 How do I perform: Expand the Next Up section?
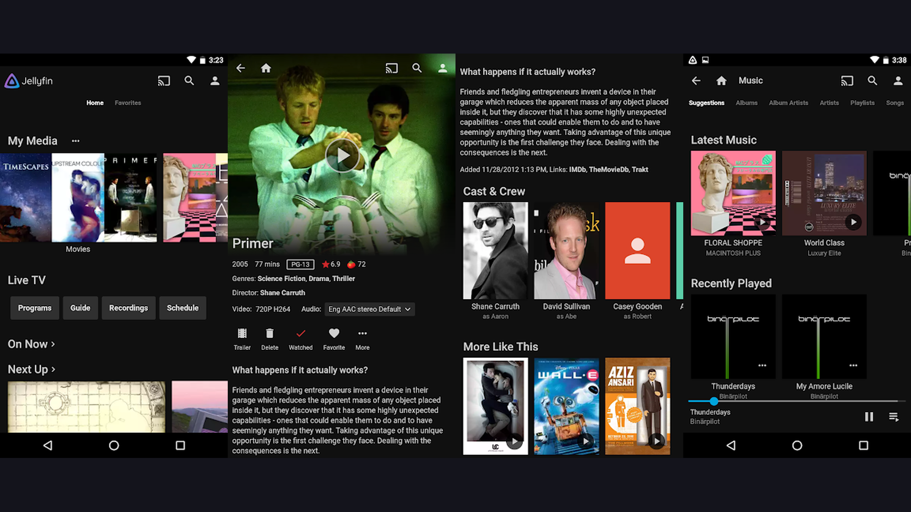click(31, 369)
